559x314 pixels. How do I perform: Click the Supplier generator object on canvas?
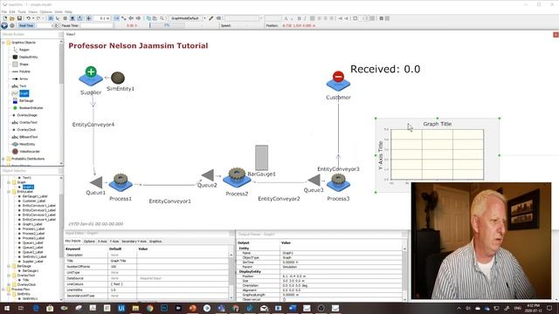pyautogui.click(x=91, y=76)
